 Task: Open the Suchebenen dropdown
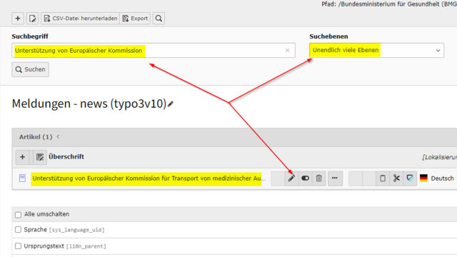[x=376, y=51]
